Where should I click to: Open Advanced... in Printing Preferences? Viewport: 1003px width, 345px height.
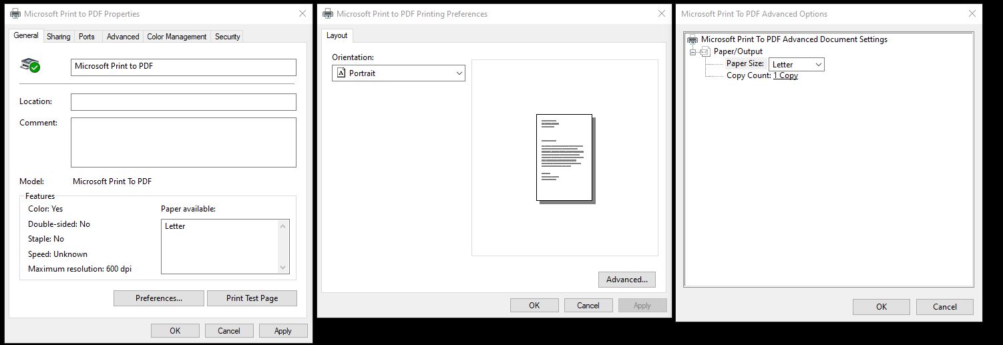[627, 280]
